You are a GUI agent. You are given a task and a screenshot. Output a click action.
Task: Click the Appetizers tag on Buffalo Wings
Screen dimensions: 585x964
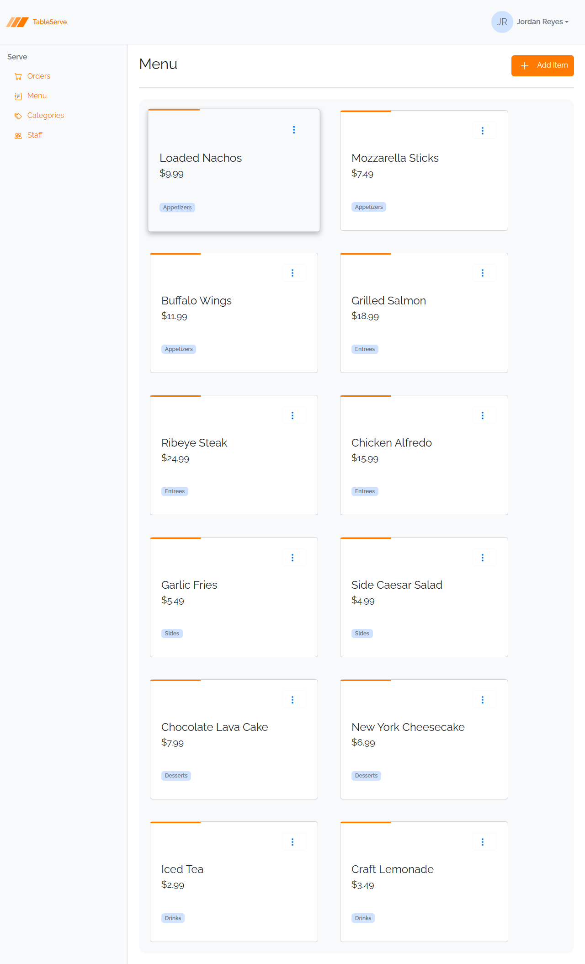[x=179, y=349]
